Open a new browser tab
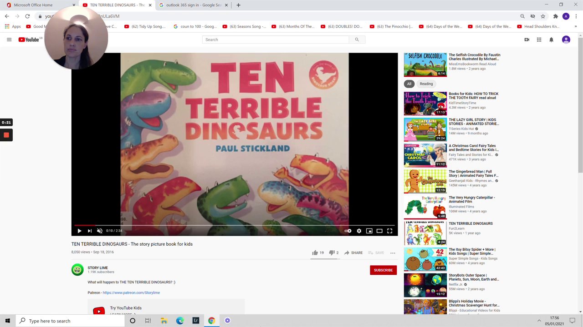The height and width of the screenshot is (327, 583). pos(238,5)
